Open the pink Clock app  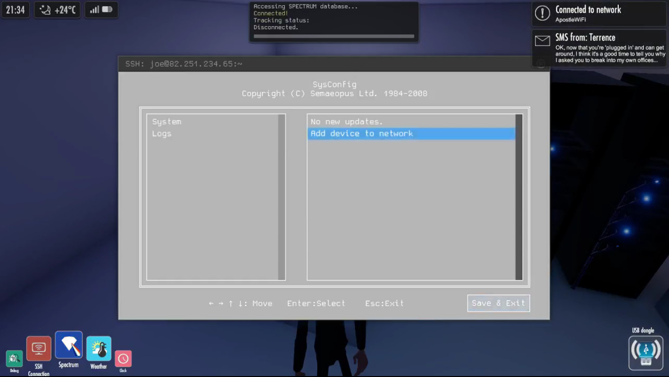[123, 359]
